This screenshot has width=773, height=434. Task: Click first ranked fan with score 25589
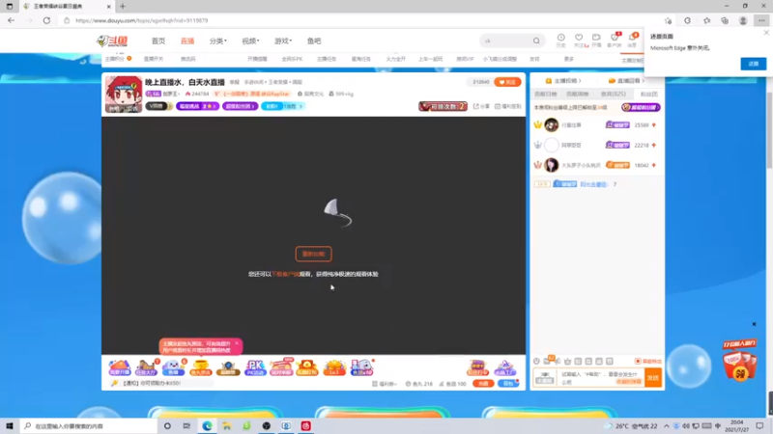tap(596, 125)
